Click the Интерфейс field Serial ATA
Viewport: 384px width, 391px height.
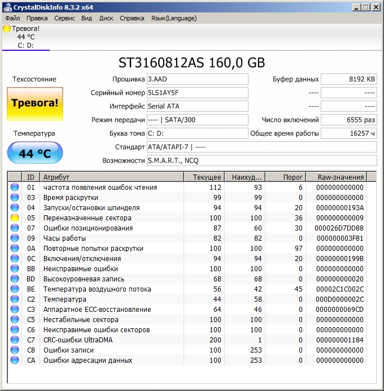click(x=197, y=106)
